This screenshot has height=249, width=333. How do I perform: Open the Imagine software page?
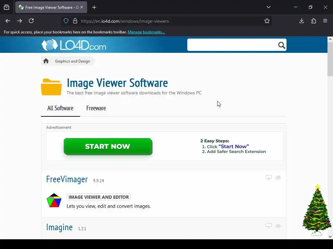(60, 227)
